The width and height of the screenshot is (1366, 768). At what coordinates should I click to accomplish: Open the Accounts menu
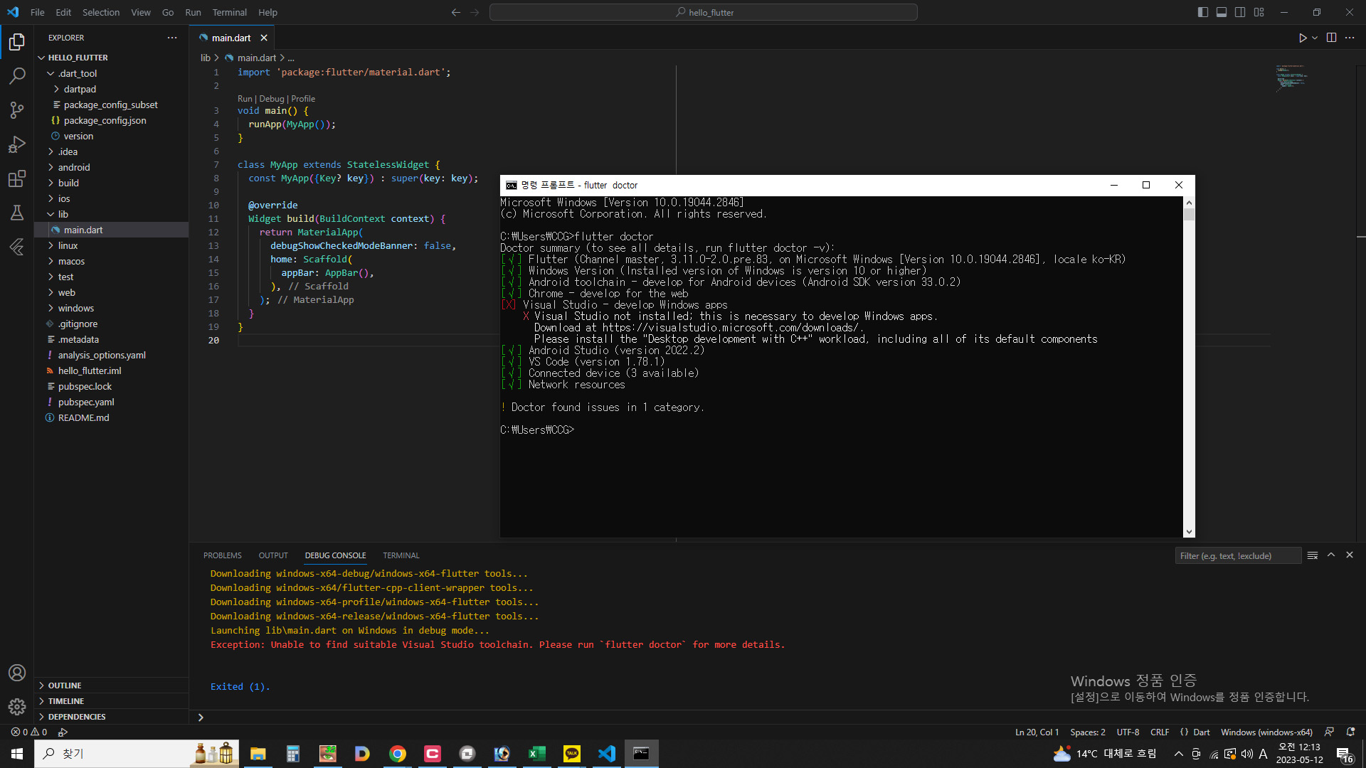point(17,673)
